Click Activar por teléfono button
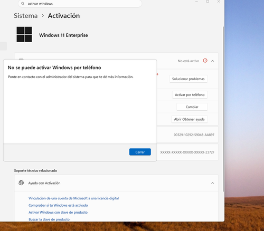The width and height of the screenshot is (264, 231). click(190, 94)
